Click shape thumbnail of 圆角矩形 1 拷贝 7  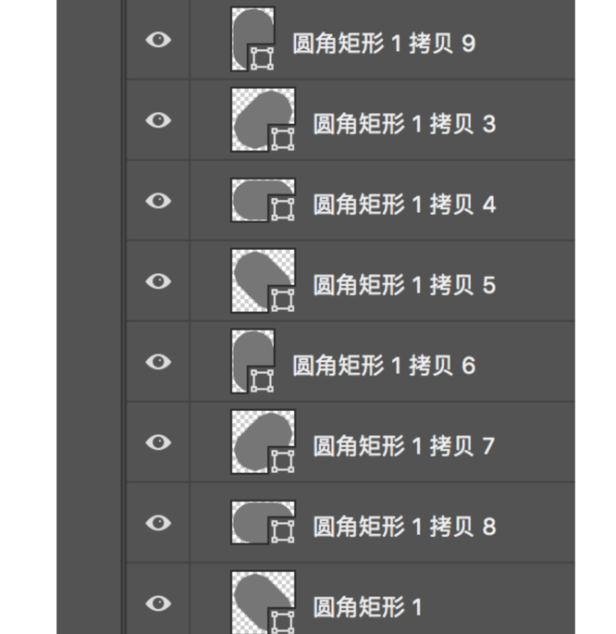click(x=263, y=441)
